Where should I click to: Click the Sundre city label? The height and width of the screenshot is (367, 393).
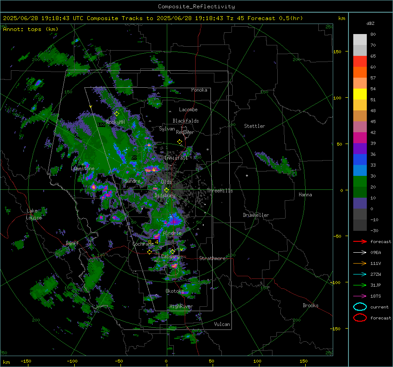coord(132,181)
